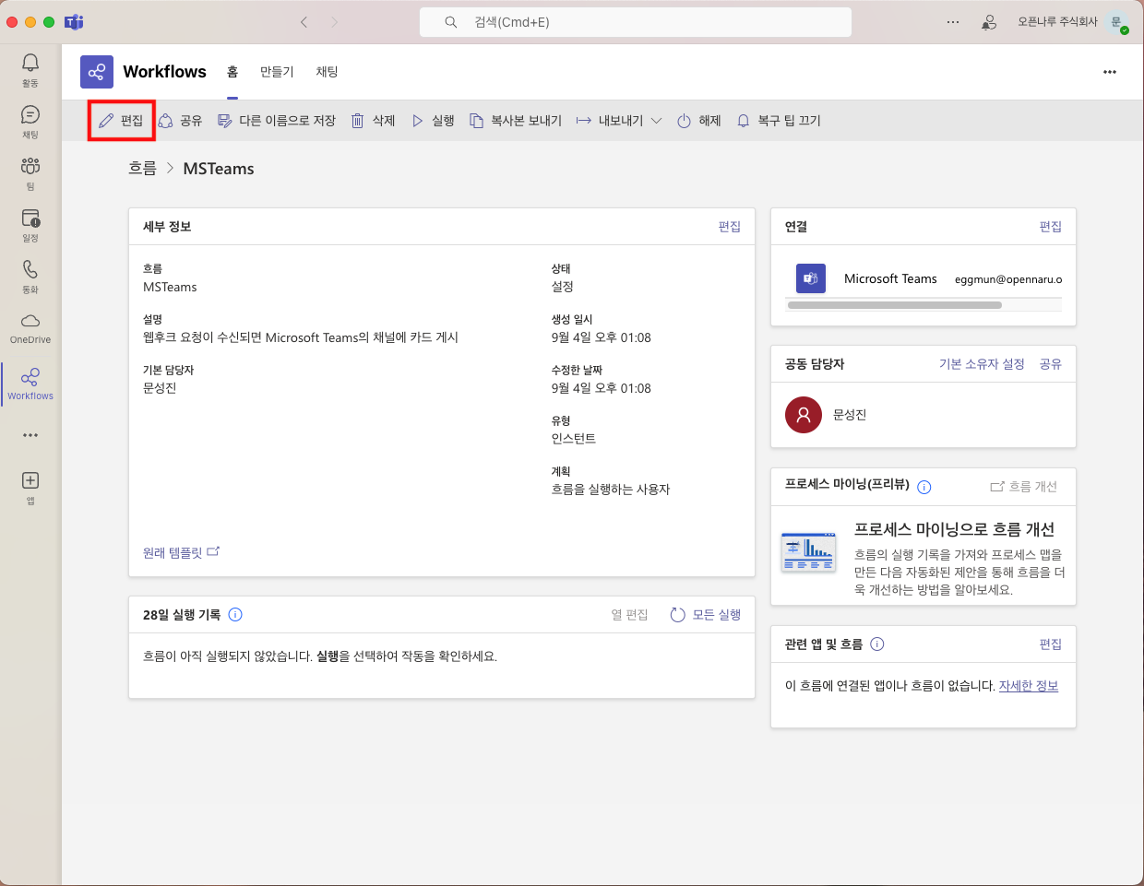Open the Calls phone icon in the sidebar
Viewport: 1144px width, 886px height.
(x=30, y=275)
